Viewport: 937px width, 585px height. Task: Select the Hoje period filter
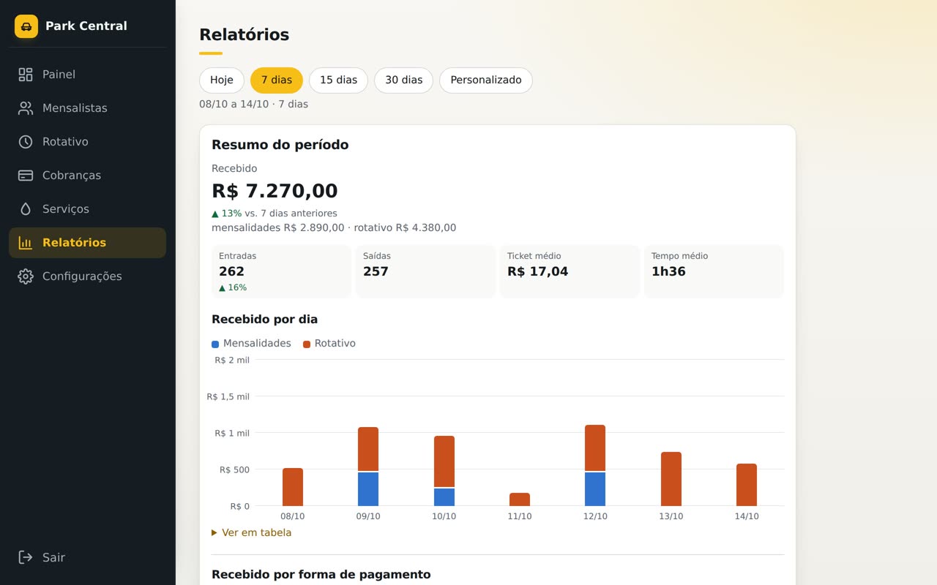click(x=222, y=80)
